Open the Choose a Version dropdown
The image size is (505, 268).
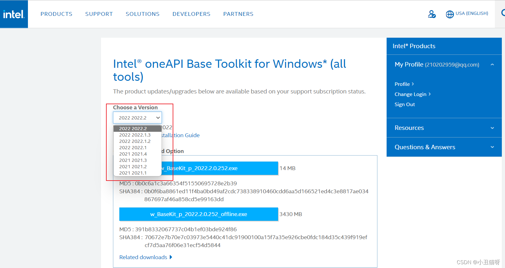coord(137,118)
